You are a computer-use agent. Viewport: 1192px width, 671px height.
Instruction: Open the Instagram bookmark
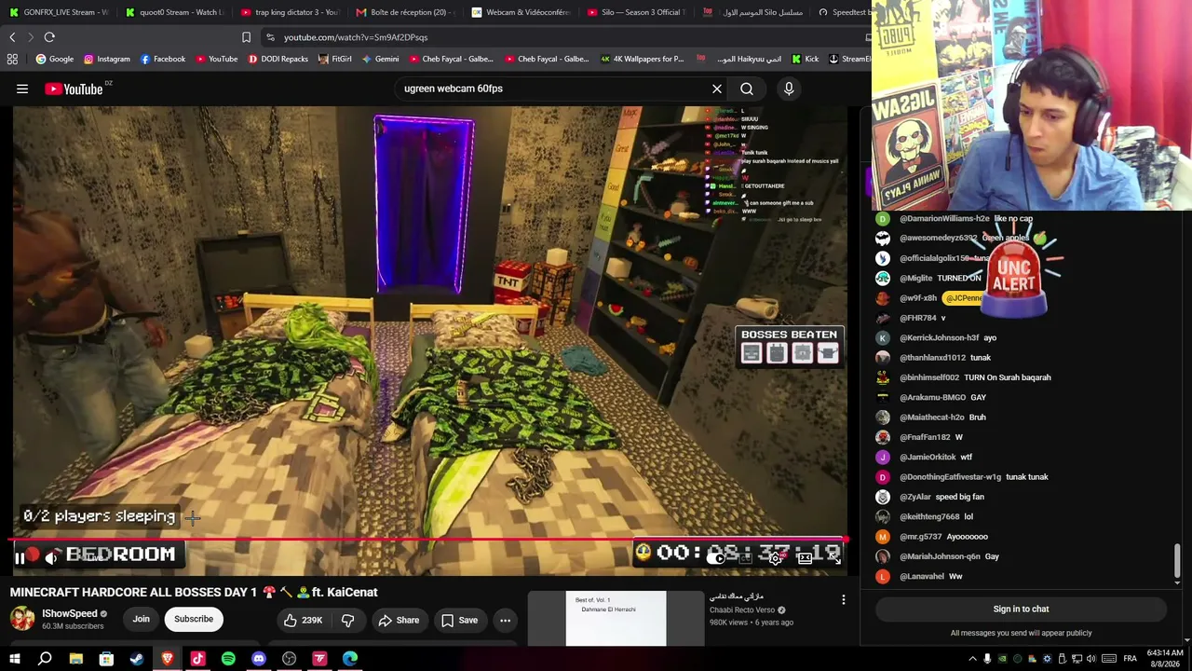[x=107, y=59]
